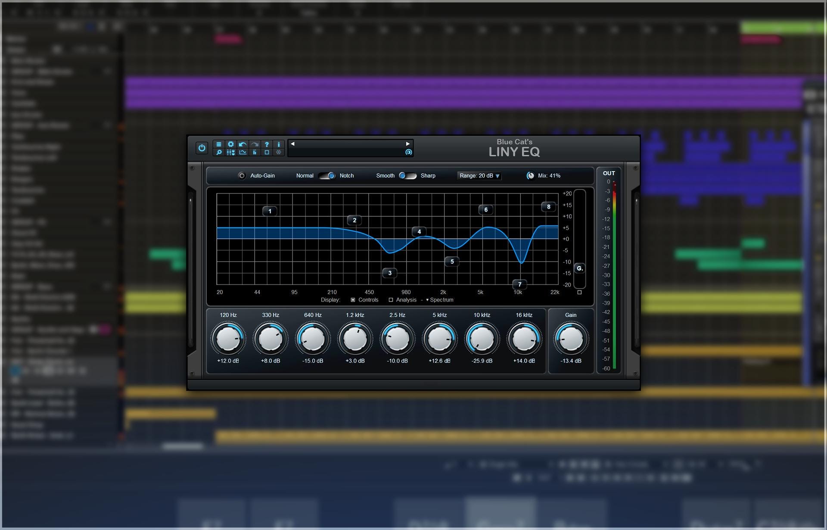The width and height of the screenshot is (827, 530).
Task: Toggle the EQ curve graph display icon
Action: tap(243, 152)
